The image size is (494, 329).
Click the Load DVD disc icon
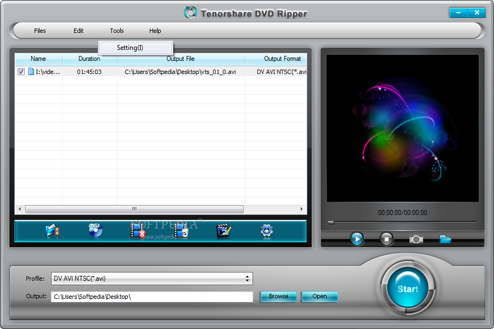tap(96, 230)
